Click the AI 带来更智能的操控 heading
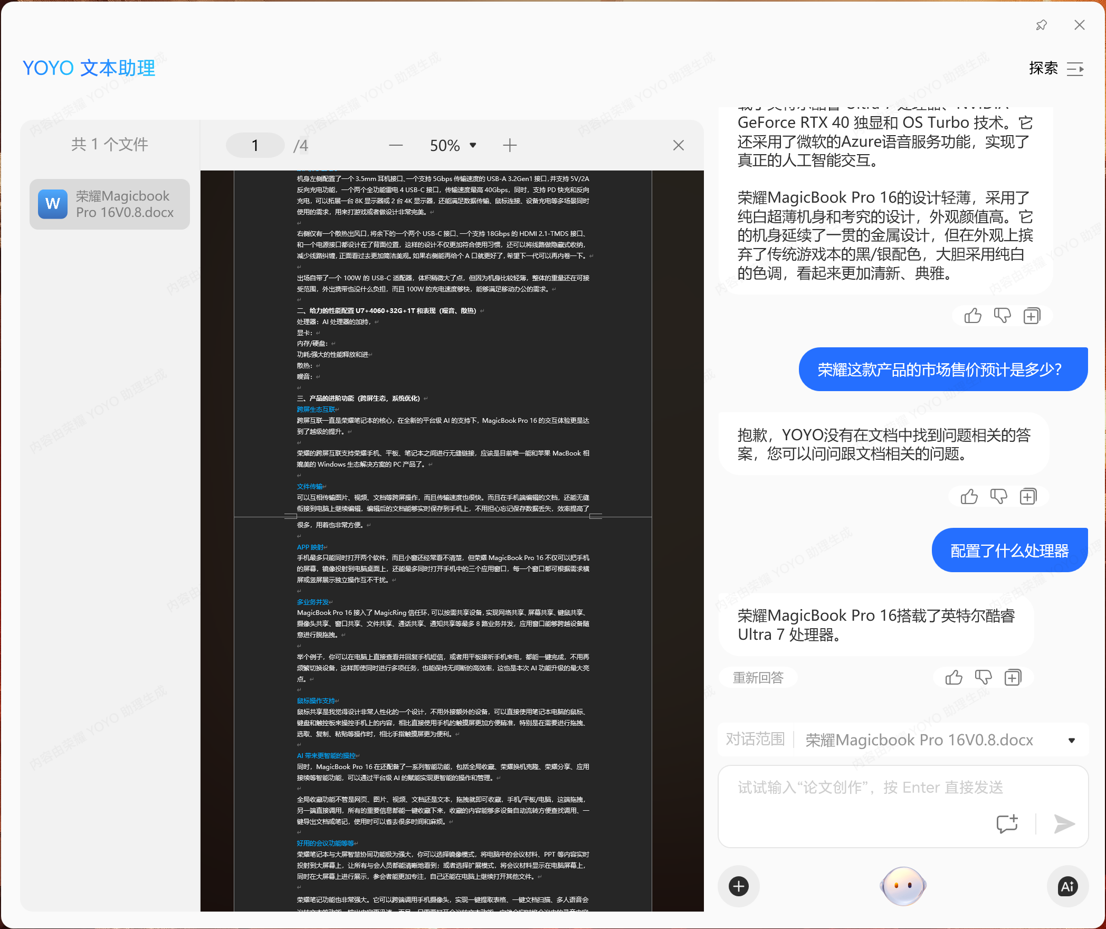1106x929 pixels. pos(326,756)
